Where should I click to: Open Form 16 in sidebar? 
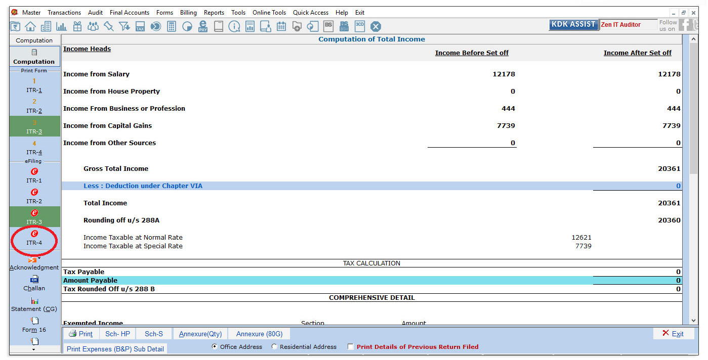[34, 325]
